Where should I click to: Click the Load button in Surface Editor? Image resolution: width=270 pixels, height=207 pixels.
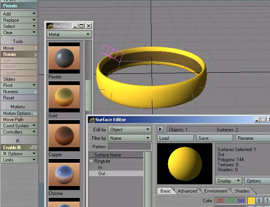pyautogui.click(x=175, y=138)
